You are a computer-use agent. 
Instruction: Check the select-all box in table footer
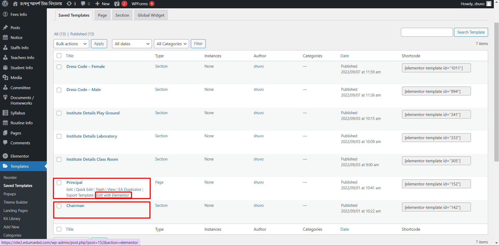click(59, 229)
